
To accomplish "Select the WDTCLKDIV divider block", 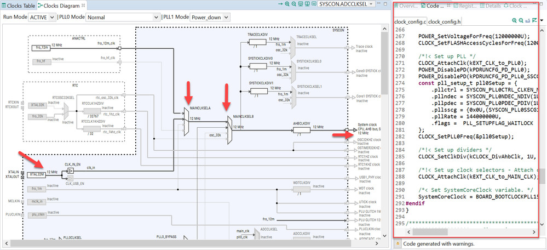I will (301, 189).
